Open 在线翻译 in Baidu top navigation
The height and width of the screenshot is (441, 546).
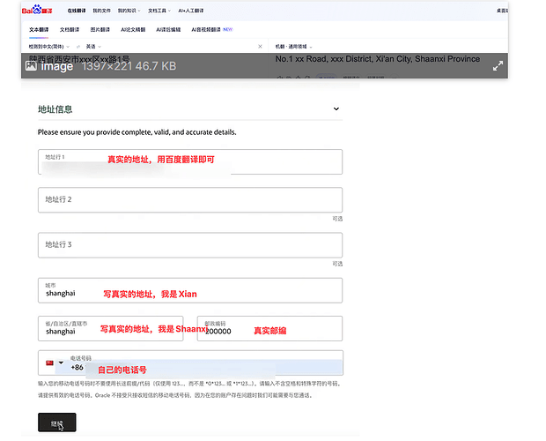click(x=77, y=11)
